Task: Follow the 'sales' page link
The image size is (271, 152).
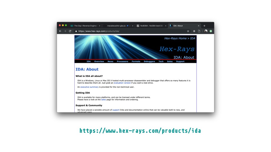Action: tap(103, 99)
